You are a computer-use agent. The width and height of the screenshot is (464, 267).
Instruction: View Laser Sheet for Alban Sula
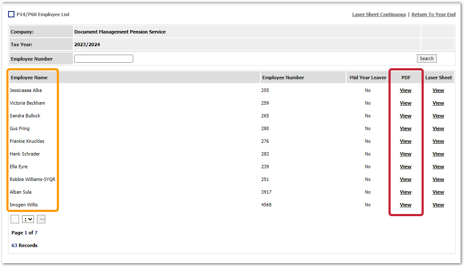point(438,192)
